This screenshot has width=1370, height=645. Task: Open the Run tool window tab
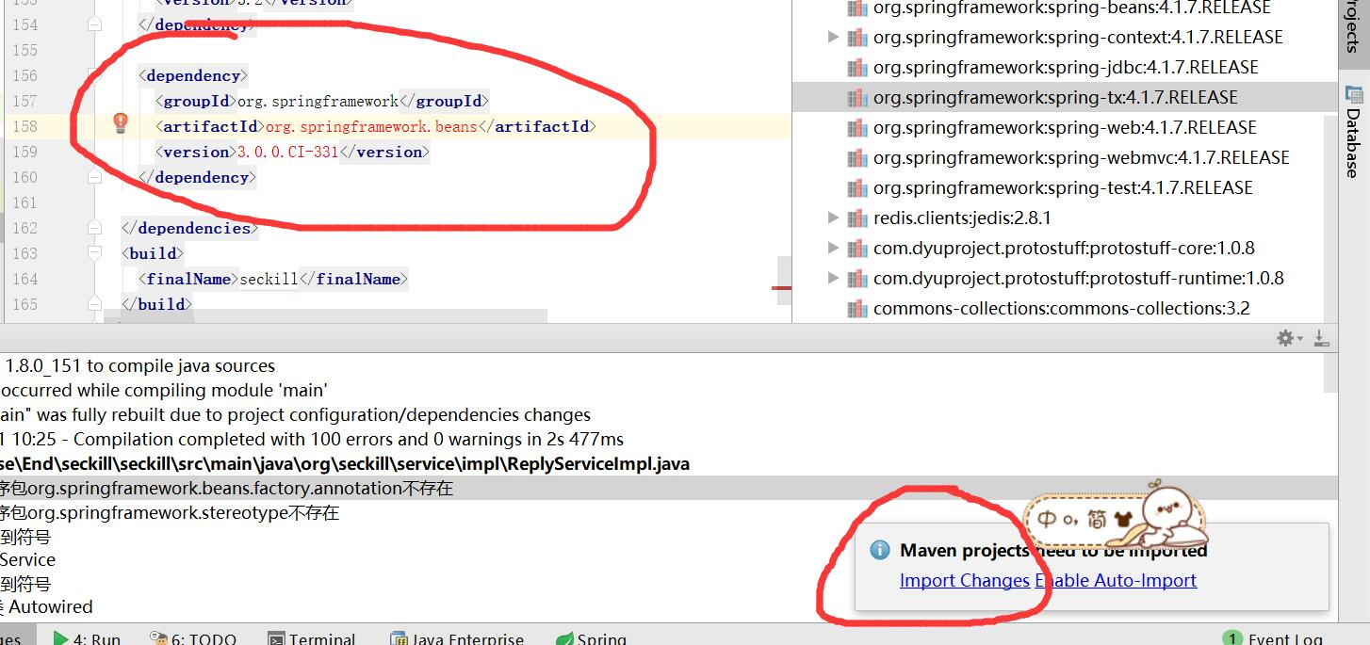click(x=86, y=638)
